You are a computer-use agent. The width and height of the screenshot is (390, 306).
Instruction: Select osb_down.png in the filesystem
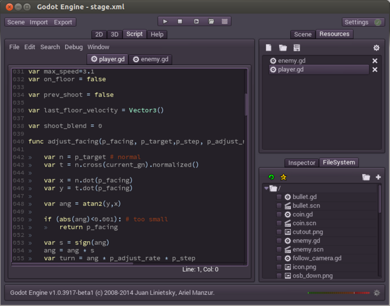click(313, 276)
